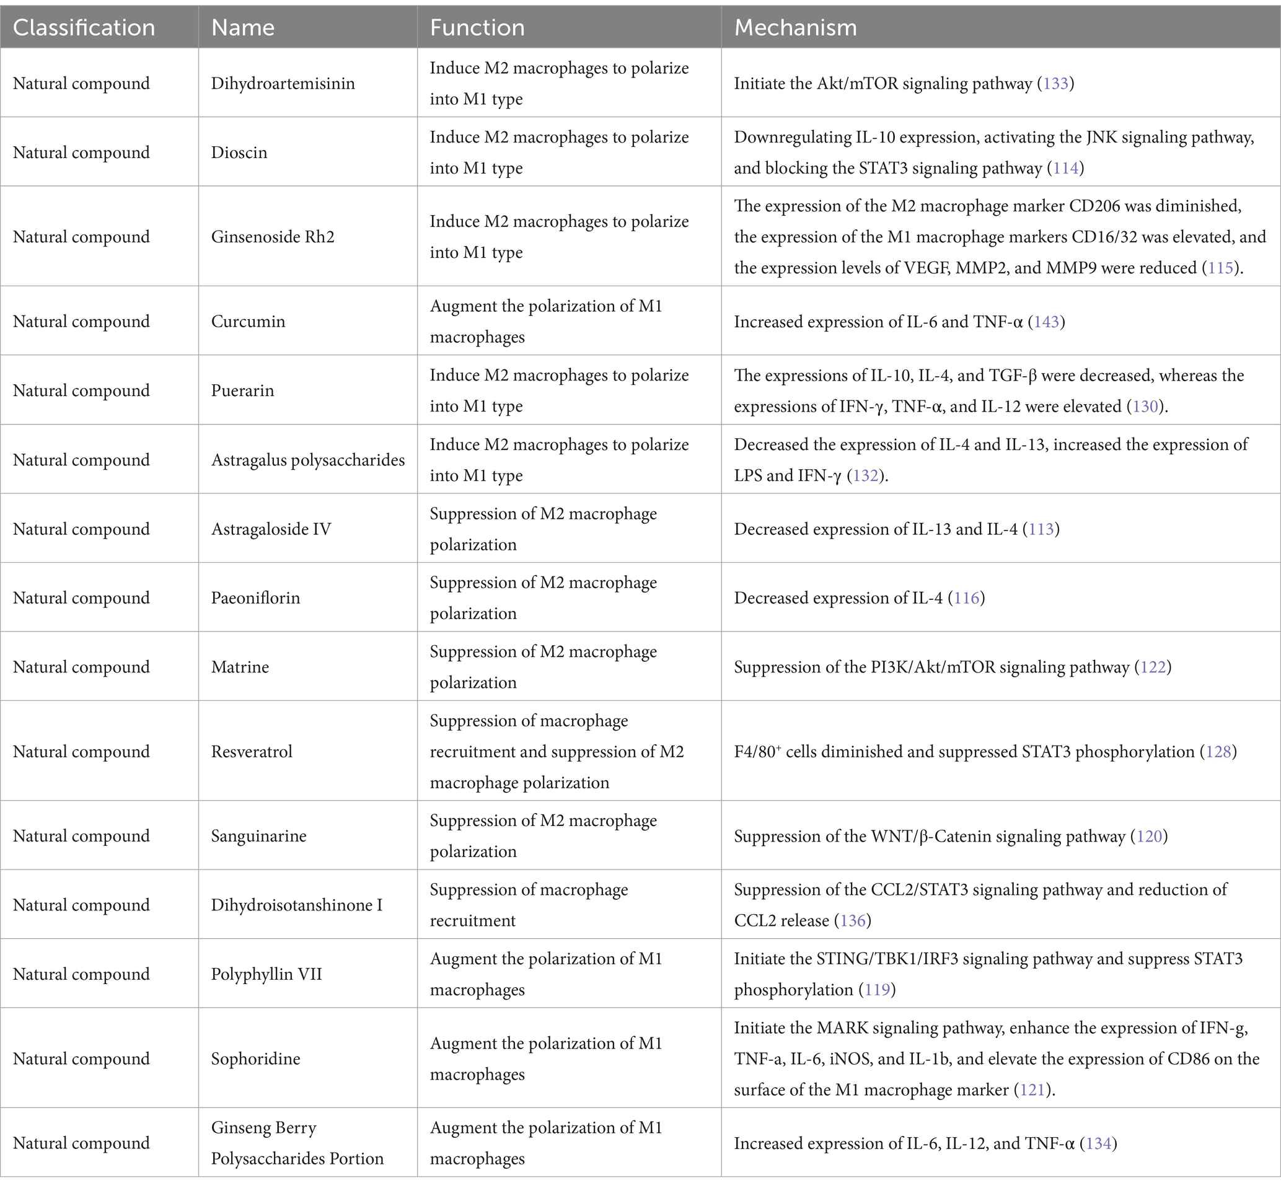
Task: Select the Astragaloside IV name cell
Action: (308, 529)
